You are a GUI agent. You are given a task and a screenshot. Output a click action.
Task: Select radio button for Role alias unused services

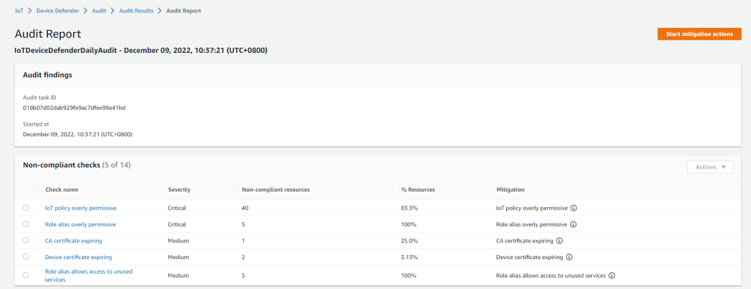click(26, 275)
